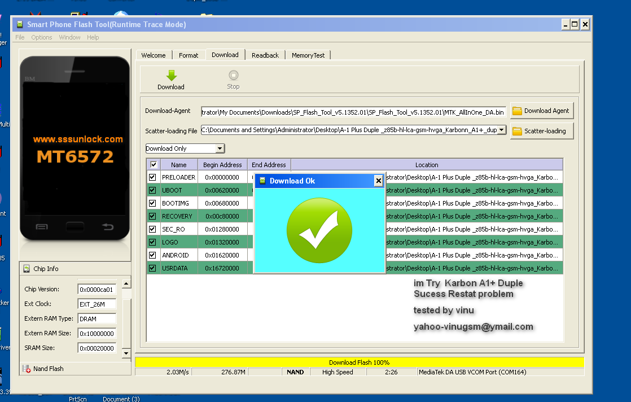The width and height of the screenshot is (631, 402).
Task: Uncheck the RECOVERY partition checkbox
Action: pos(152,216)
